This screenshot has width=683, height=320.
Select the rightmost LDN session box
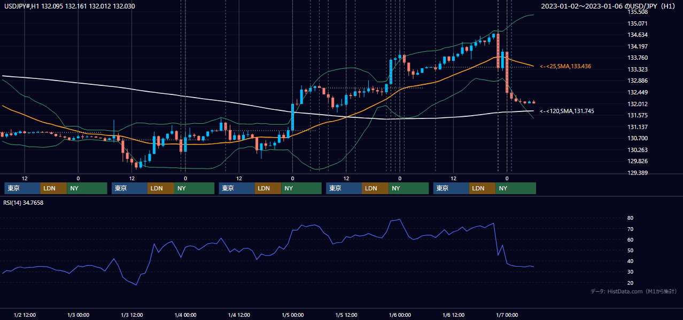tap(483, 188)
